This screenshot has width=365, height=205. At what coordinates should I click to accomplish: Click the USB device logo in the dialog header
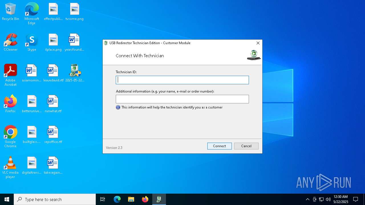coord(254,55)
